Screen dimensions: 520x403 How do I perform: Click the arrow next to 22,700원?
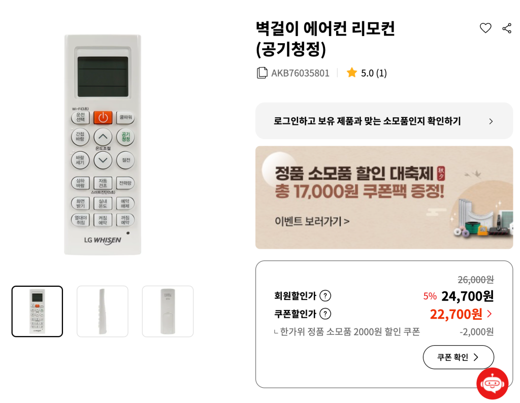click(490, 314)
